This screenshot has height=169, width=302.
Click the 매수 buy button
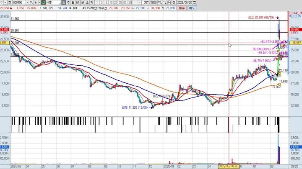click(x=182, y=8)
